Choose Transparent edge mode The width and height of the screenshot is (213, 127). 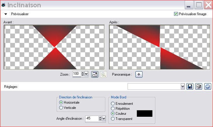coord(113,119)
